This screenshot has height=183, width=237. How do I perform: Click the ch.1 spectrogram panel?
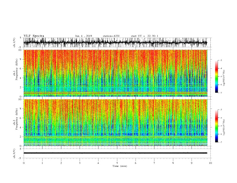coord(115,73)
